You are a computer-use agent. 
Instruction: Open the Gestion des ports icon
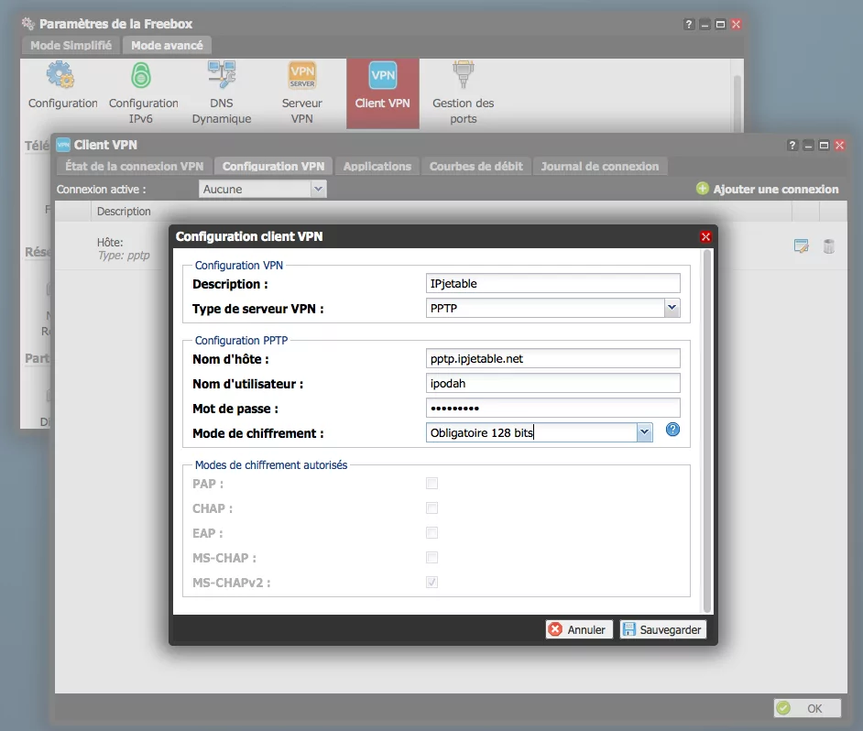(463, 76)
